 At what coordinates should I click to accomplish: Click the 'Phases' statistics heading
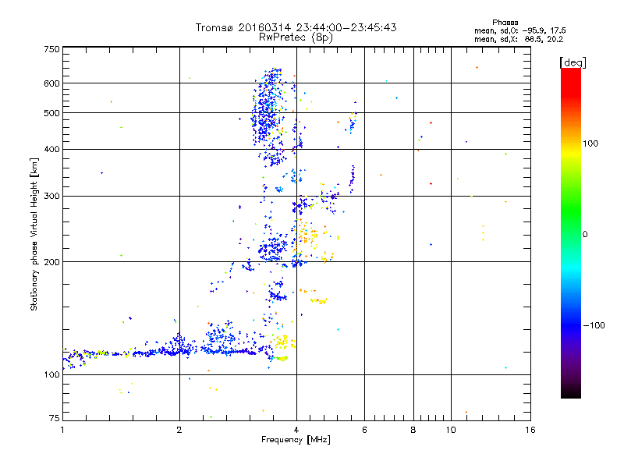coord(505,23)
